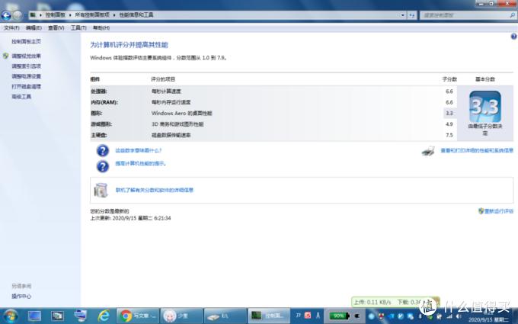The width and height of the screenshot is (518, 324).
Task: Click the shield icon next to 调整视觉效果
Action: click(x=5, y=56)
